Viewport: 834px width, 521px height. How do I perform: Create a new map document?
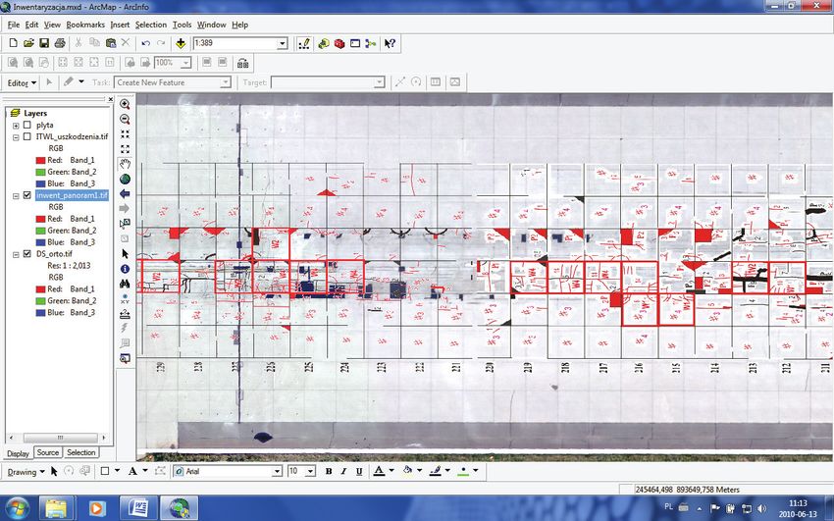(14, 43)
